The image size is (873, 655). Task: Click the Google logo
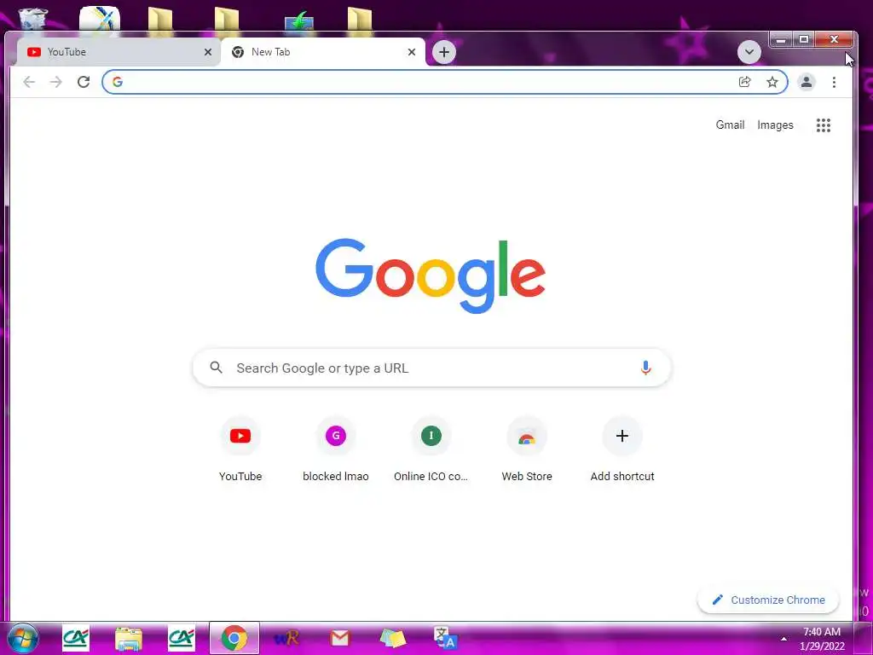click(x=431, y=275)
